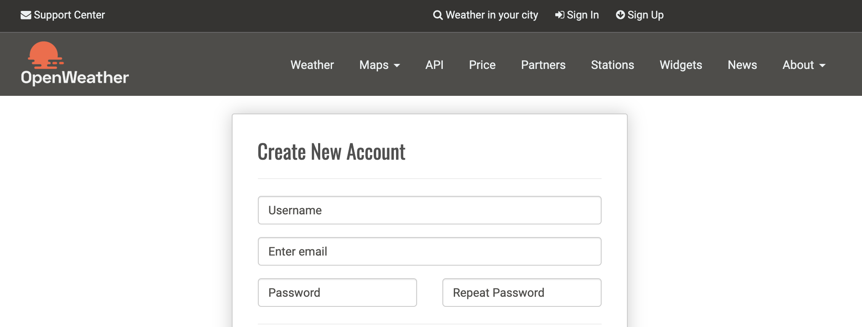Viewport: 862px width, 327px height.
Task: Click the envelope icon beside Support Center
Action: point(26,15)
